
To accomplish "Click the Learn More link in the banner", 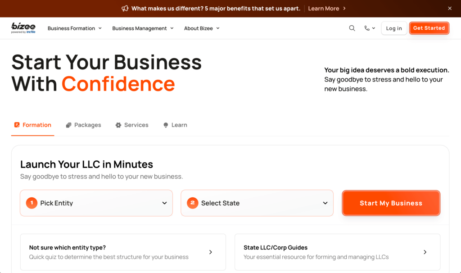I will (x=324, y=8).
